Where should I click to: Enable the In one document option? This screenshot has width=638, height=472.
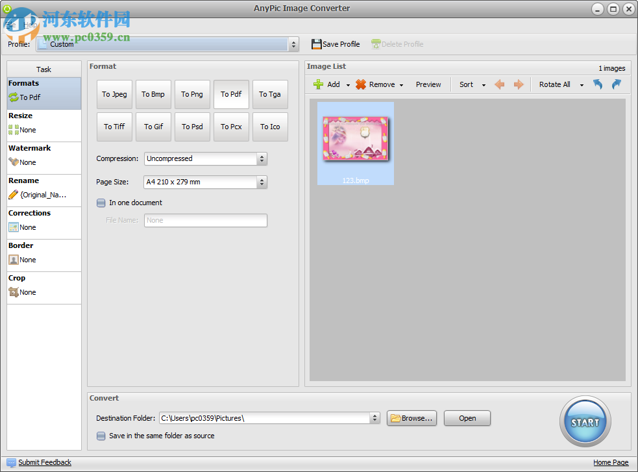coord(101,203)
